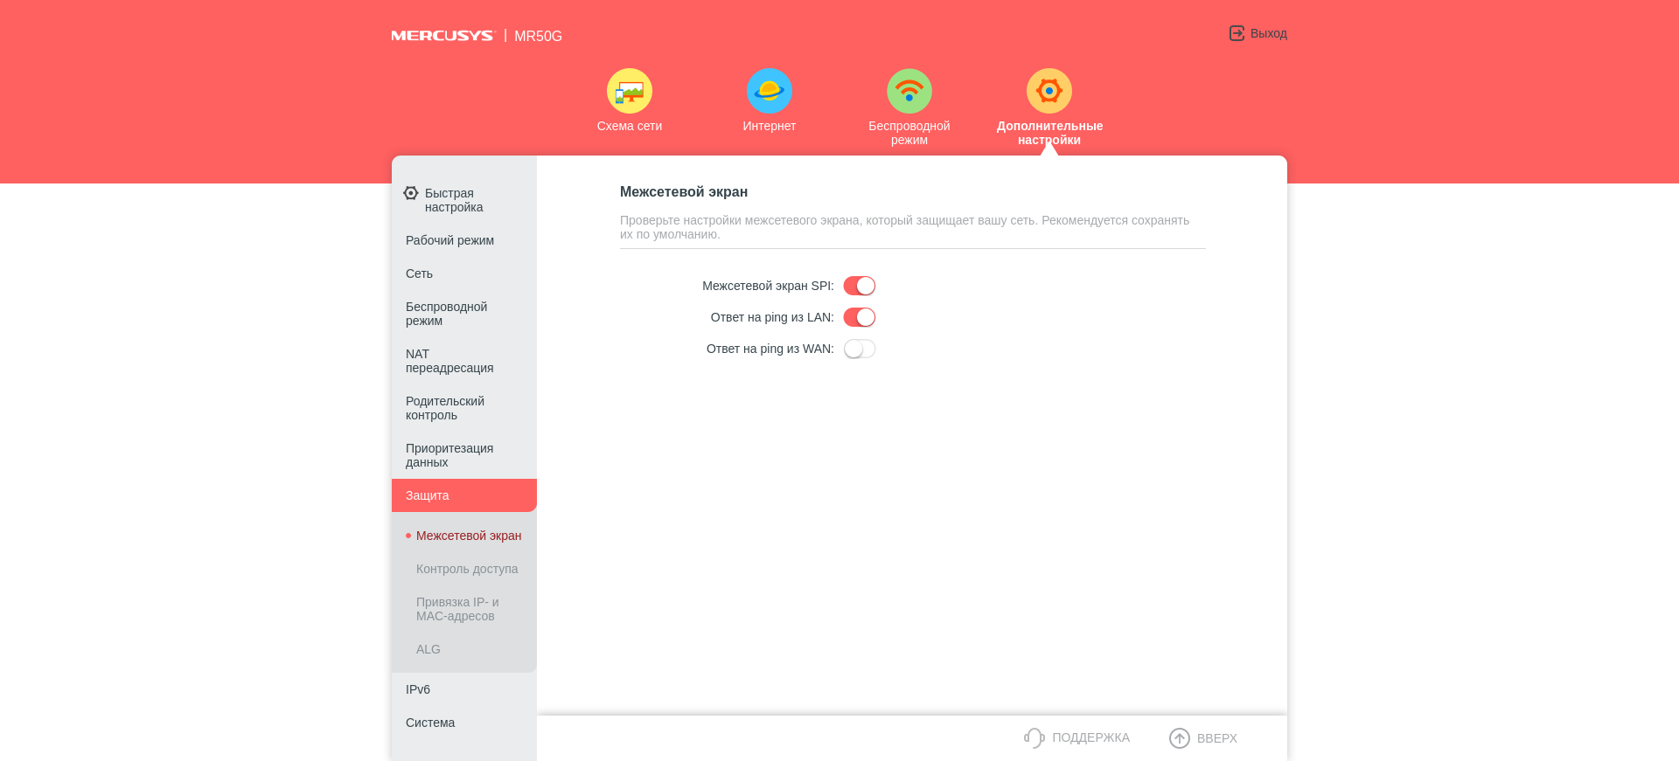Screen dimensions: 1679x761
Task: Click the Быстрая настройка gear icon
Action: [x=411, y=193]
